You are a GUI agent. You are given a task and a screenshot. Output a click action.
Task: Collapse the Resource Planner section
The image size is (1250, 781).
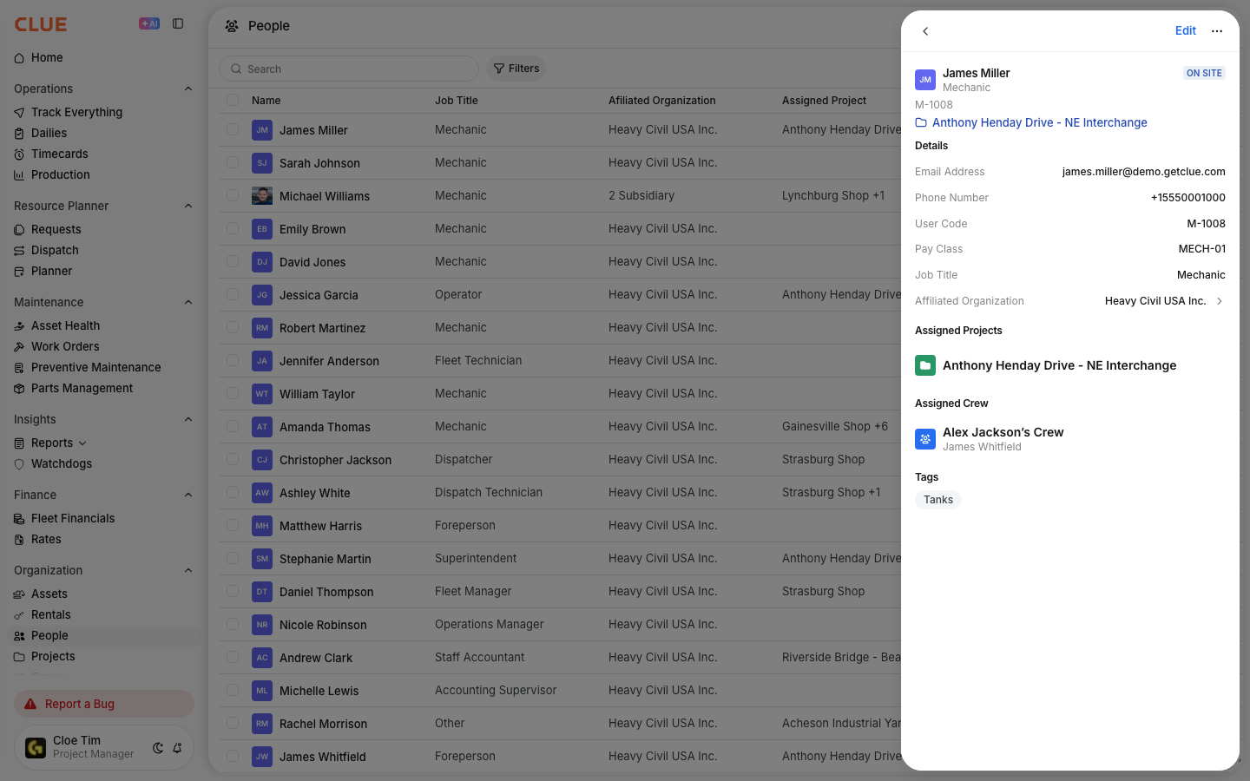(x=188, y=206)
